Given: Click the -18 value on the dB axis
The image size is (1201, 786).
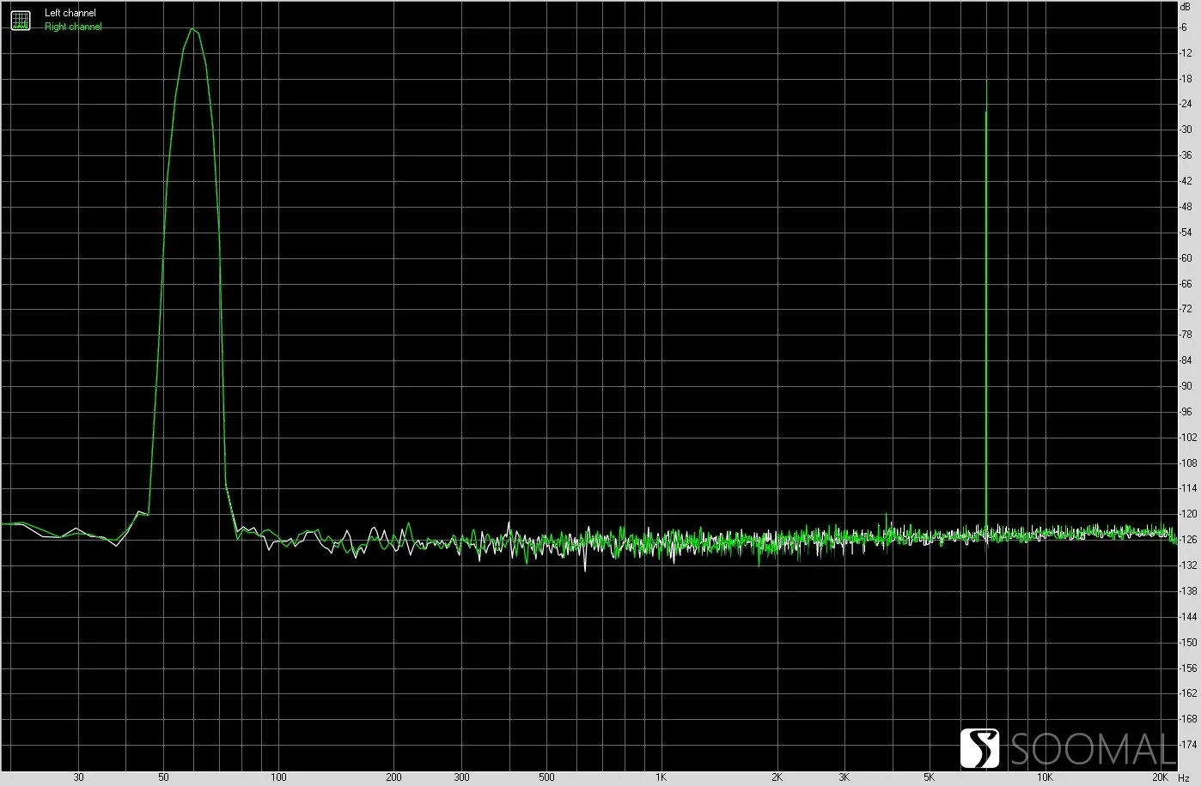Looking at the screenshot, I should tap(1186, 79).
